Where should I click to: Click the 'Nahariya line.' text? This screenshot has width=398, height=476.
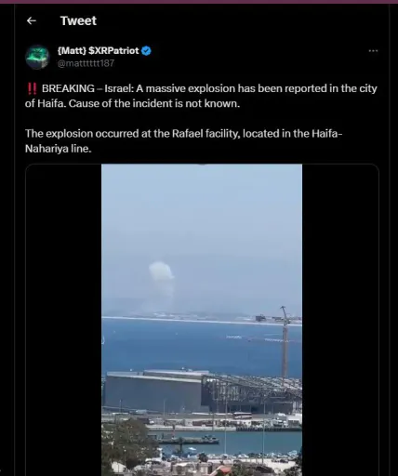pyautogui.click(x=59, y=149)
